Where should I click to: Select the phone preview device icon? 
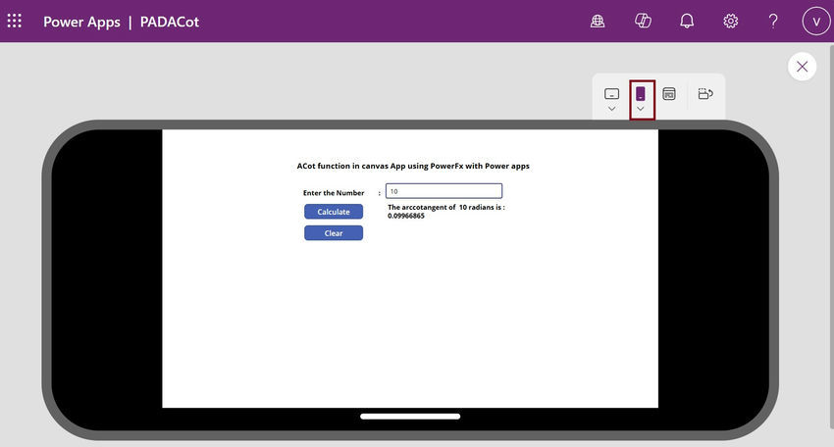pos(641,93)
